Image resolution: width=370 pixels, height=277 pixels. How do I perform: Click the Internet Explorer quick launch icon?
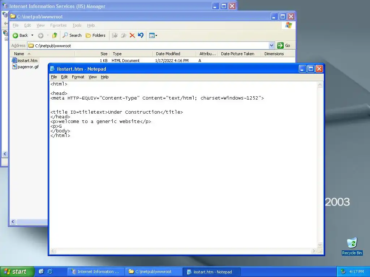point(50,272)
